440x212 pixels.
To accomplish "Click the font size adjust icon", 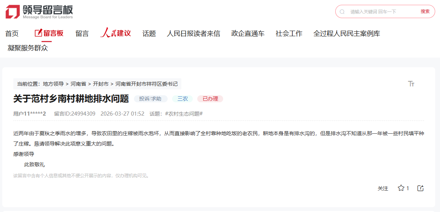I will click(x=411, y=84).
